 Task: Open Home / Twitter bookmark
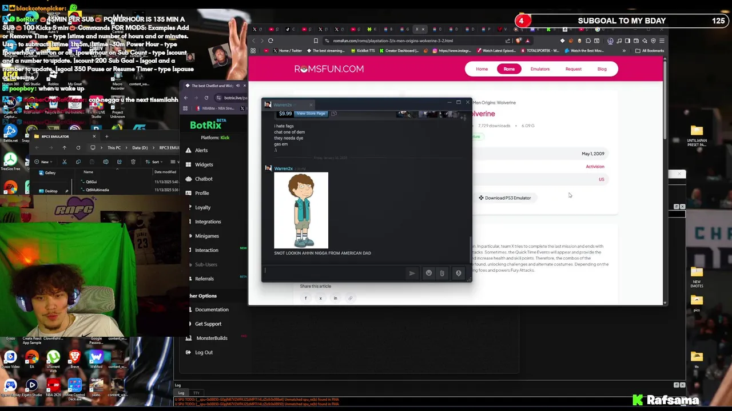(288, 51)
